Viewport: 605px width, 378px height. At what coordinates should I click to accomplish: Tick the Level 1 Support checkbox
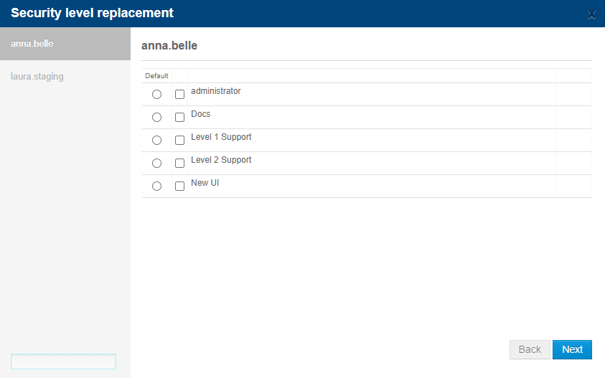coord(180,140)
